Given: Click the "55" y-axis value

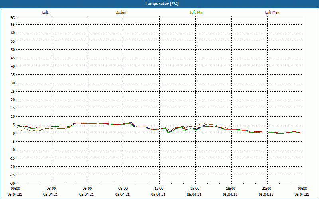Looking at the screenshot, I should (x=13, y=41).
